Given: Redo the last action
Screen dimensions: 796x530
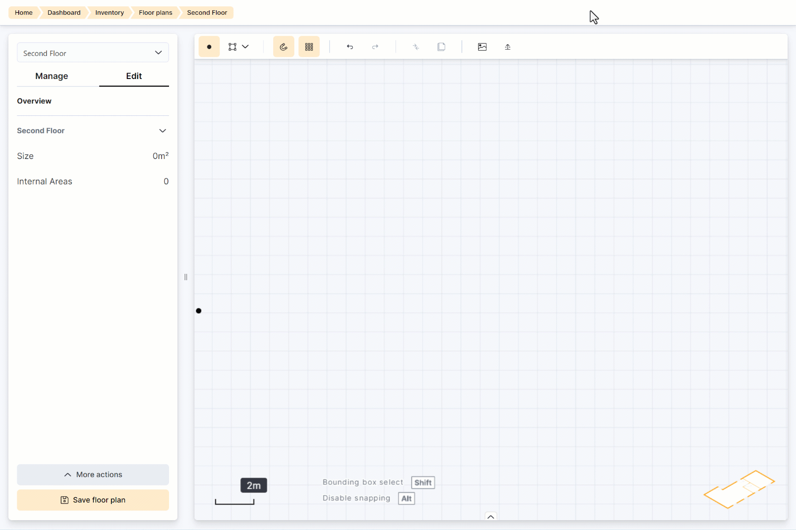Looking at the screenshot, I should (375, 47).
